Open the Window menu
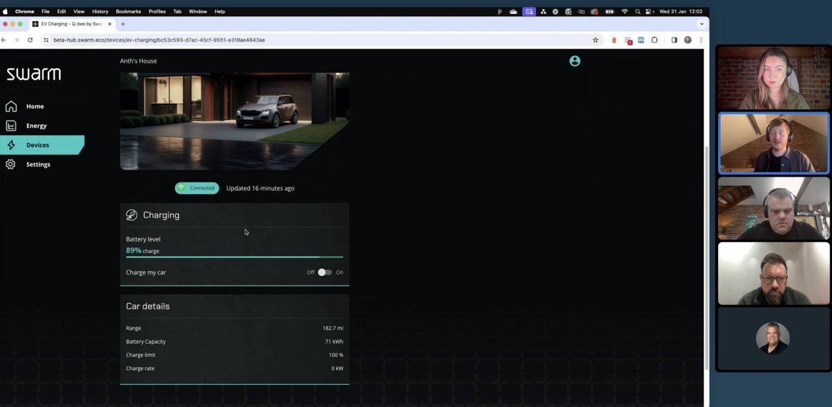The width and height of the screenshot is (832, 407). point(198,12)
